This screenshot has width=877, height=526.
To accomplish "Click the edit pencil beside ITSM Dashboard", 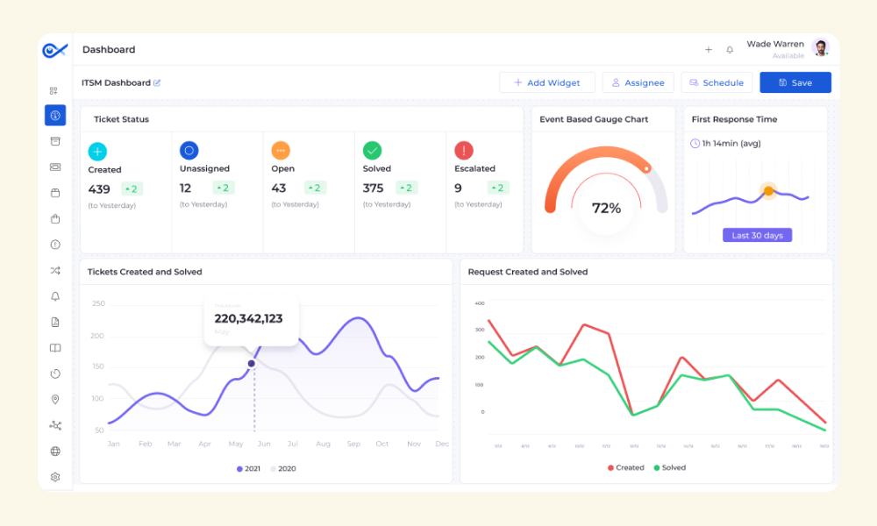I will (x=157, y=82).
